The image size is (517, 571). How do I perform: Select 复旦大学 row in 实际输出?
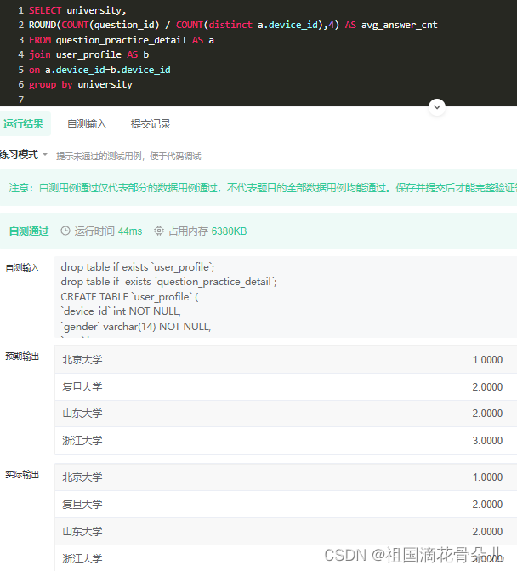point(286,505)
